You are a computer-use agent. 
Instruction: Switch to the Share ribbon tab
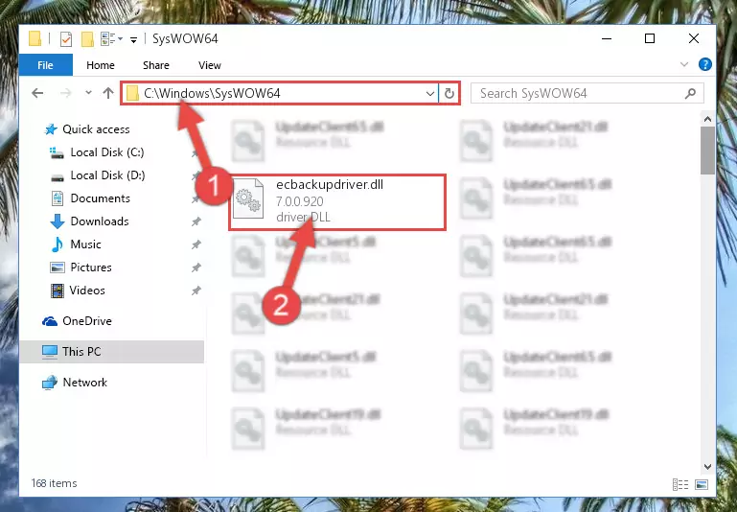(156, 65)
